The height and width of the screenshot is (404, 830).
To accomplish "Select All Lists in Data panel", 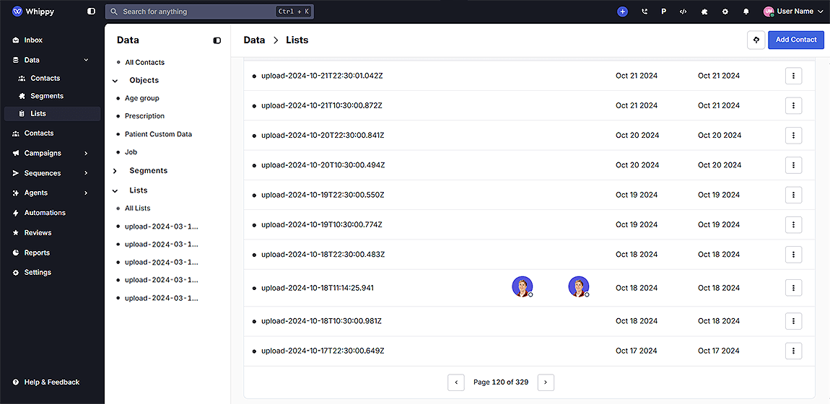I will [138, 208].
